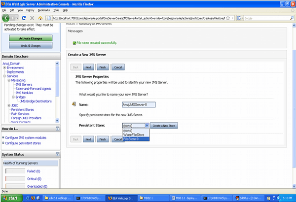The image size is (296, 202).
Task: Expand the JDBC tree node
Action: (x=9, y=105)
